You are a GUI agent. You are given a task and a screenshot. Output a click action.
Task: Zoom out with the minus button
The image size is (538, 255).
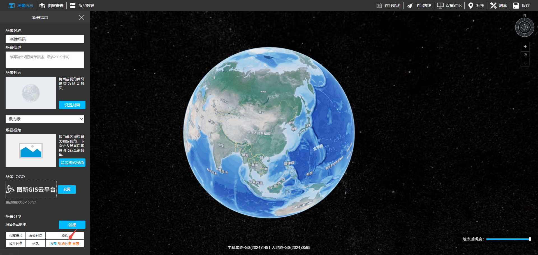[x=525, y=63]
